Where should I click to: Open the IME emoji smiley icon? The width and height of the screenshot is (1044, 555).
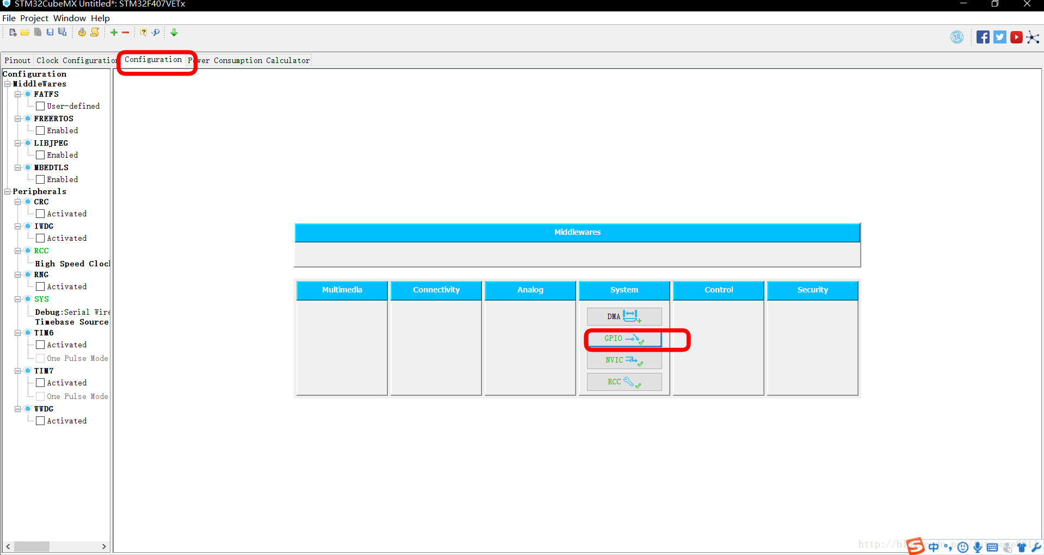962,547
